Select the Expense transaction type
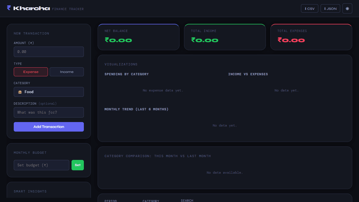Viewport: 359px width, 202px height. (x=31, y=72)
